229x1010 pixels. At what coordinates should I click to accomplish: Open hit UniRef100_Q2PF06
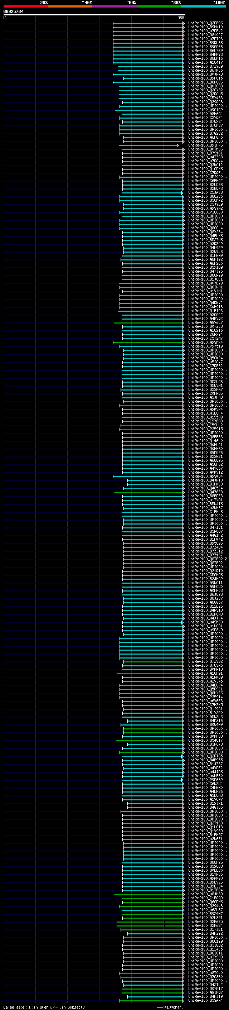point(205,23)
